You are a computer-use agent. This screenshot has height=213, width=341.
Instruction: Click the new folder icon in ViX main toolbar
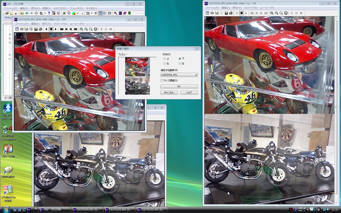pyautogui.click(x=11, y=13)
